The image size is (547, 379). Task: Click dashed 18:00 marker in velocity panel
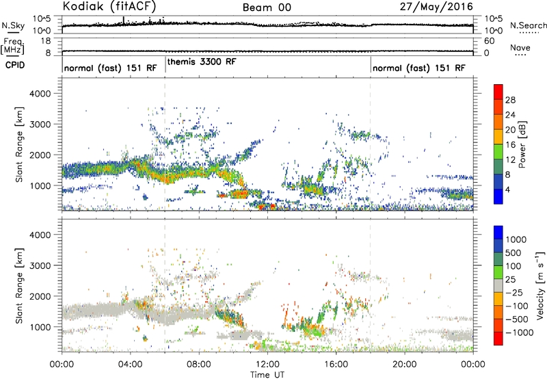[x=370, y=285]
